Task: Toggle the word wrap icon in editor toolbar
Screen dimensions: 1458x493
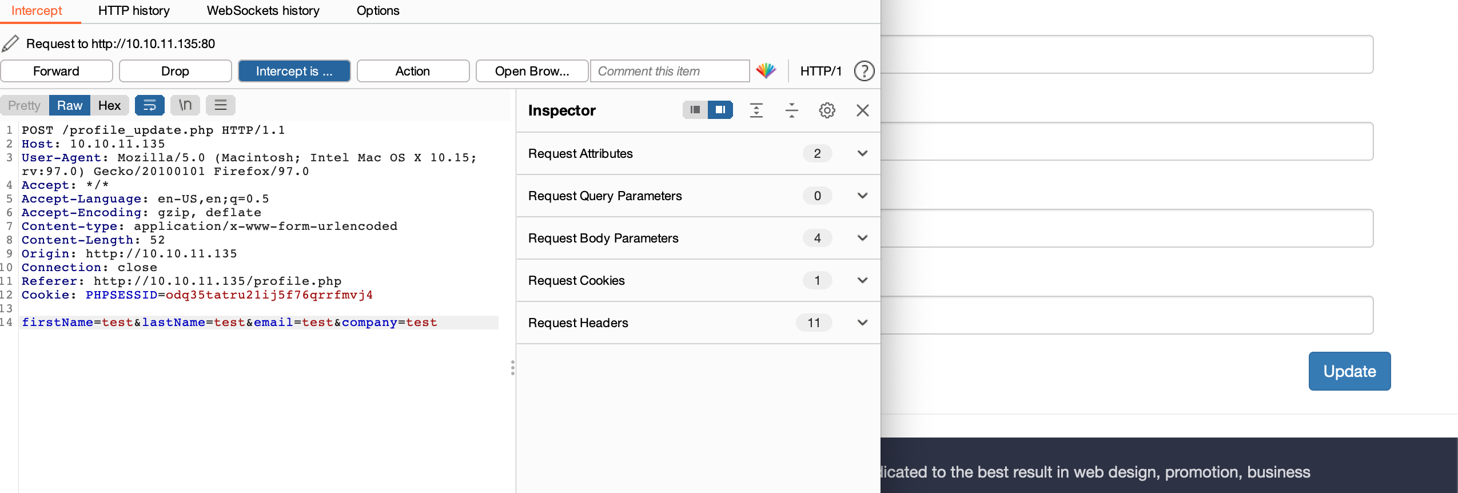Action: click(150, 105)
